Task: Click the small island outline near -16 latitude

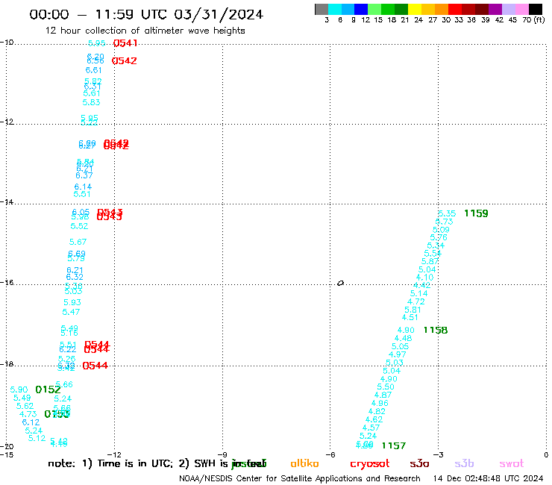Action: click(340, 283)
